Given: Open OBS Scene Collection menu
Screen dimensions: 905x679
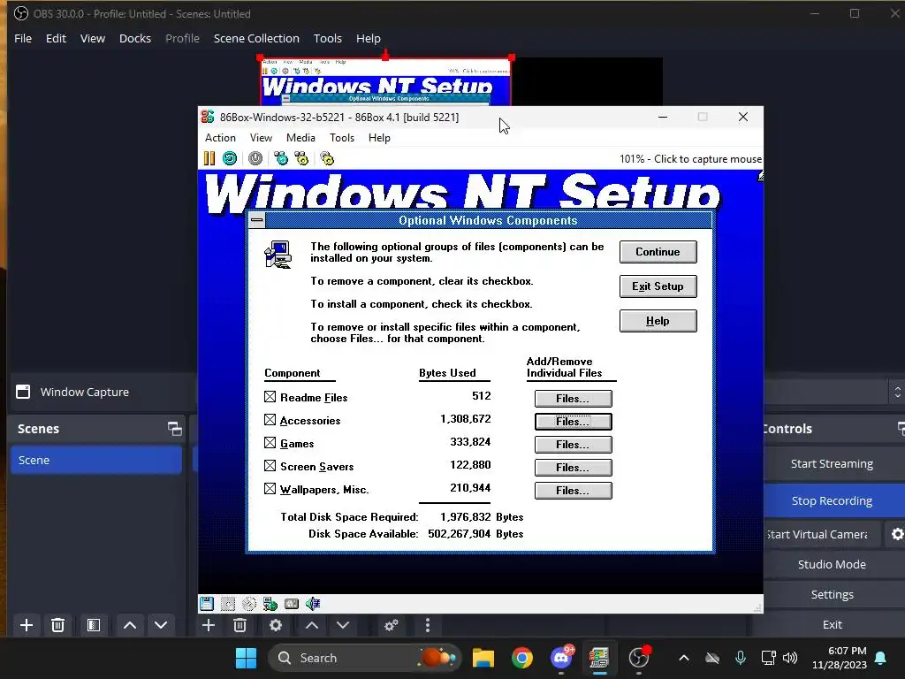Looking at the screenshot, I should (x=256, y=38).
